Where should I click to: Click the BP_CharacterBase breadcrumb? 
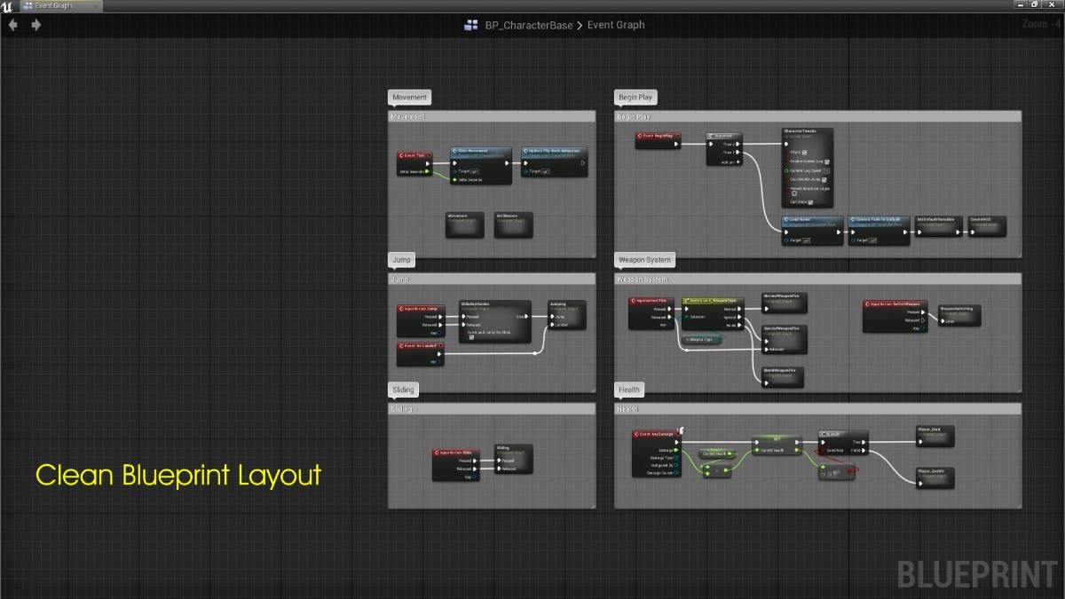529,25
